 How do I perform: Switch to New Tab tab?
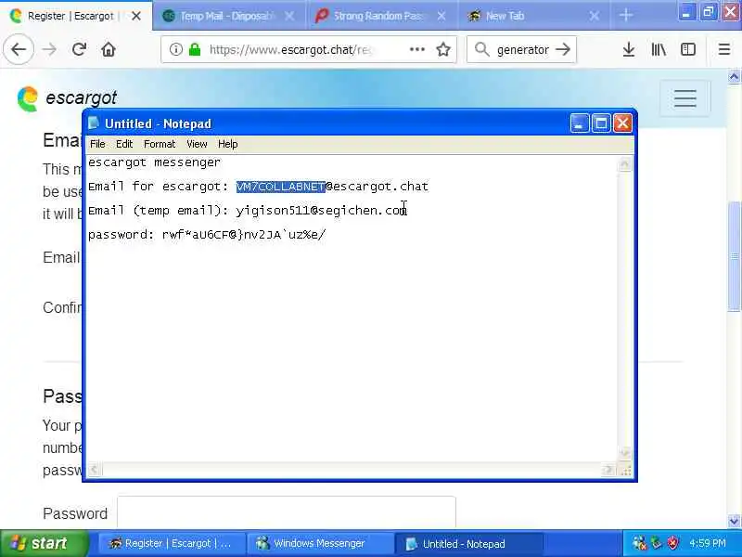coord(535,16)
